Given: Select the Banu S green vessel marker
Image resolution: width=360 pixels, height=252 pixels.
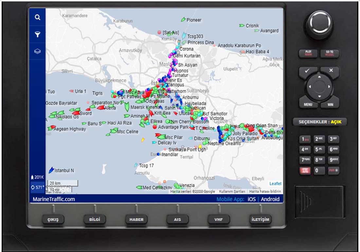Looking at the screenshot, I should point(84,123).
